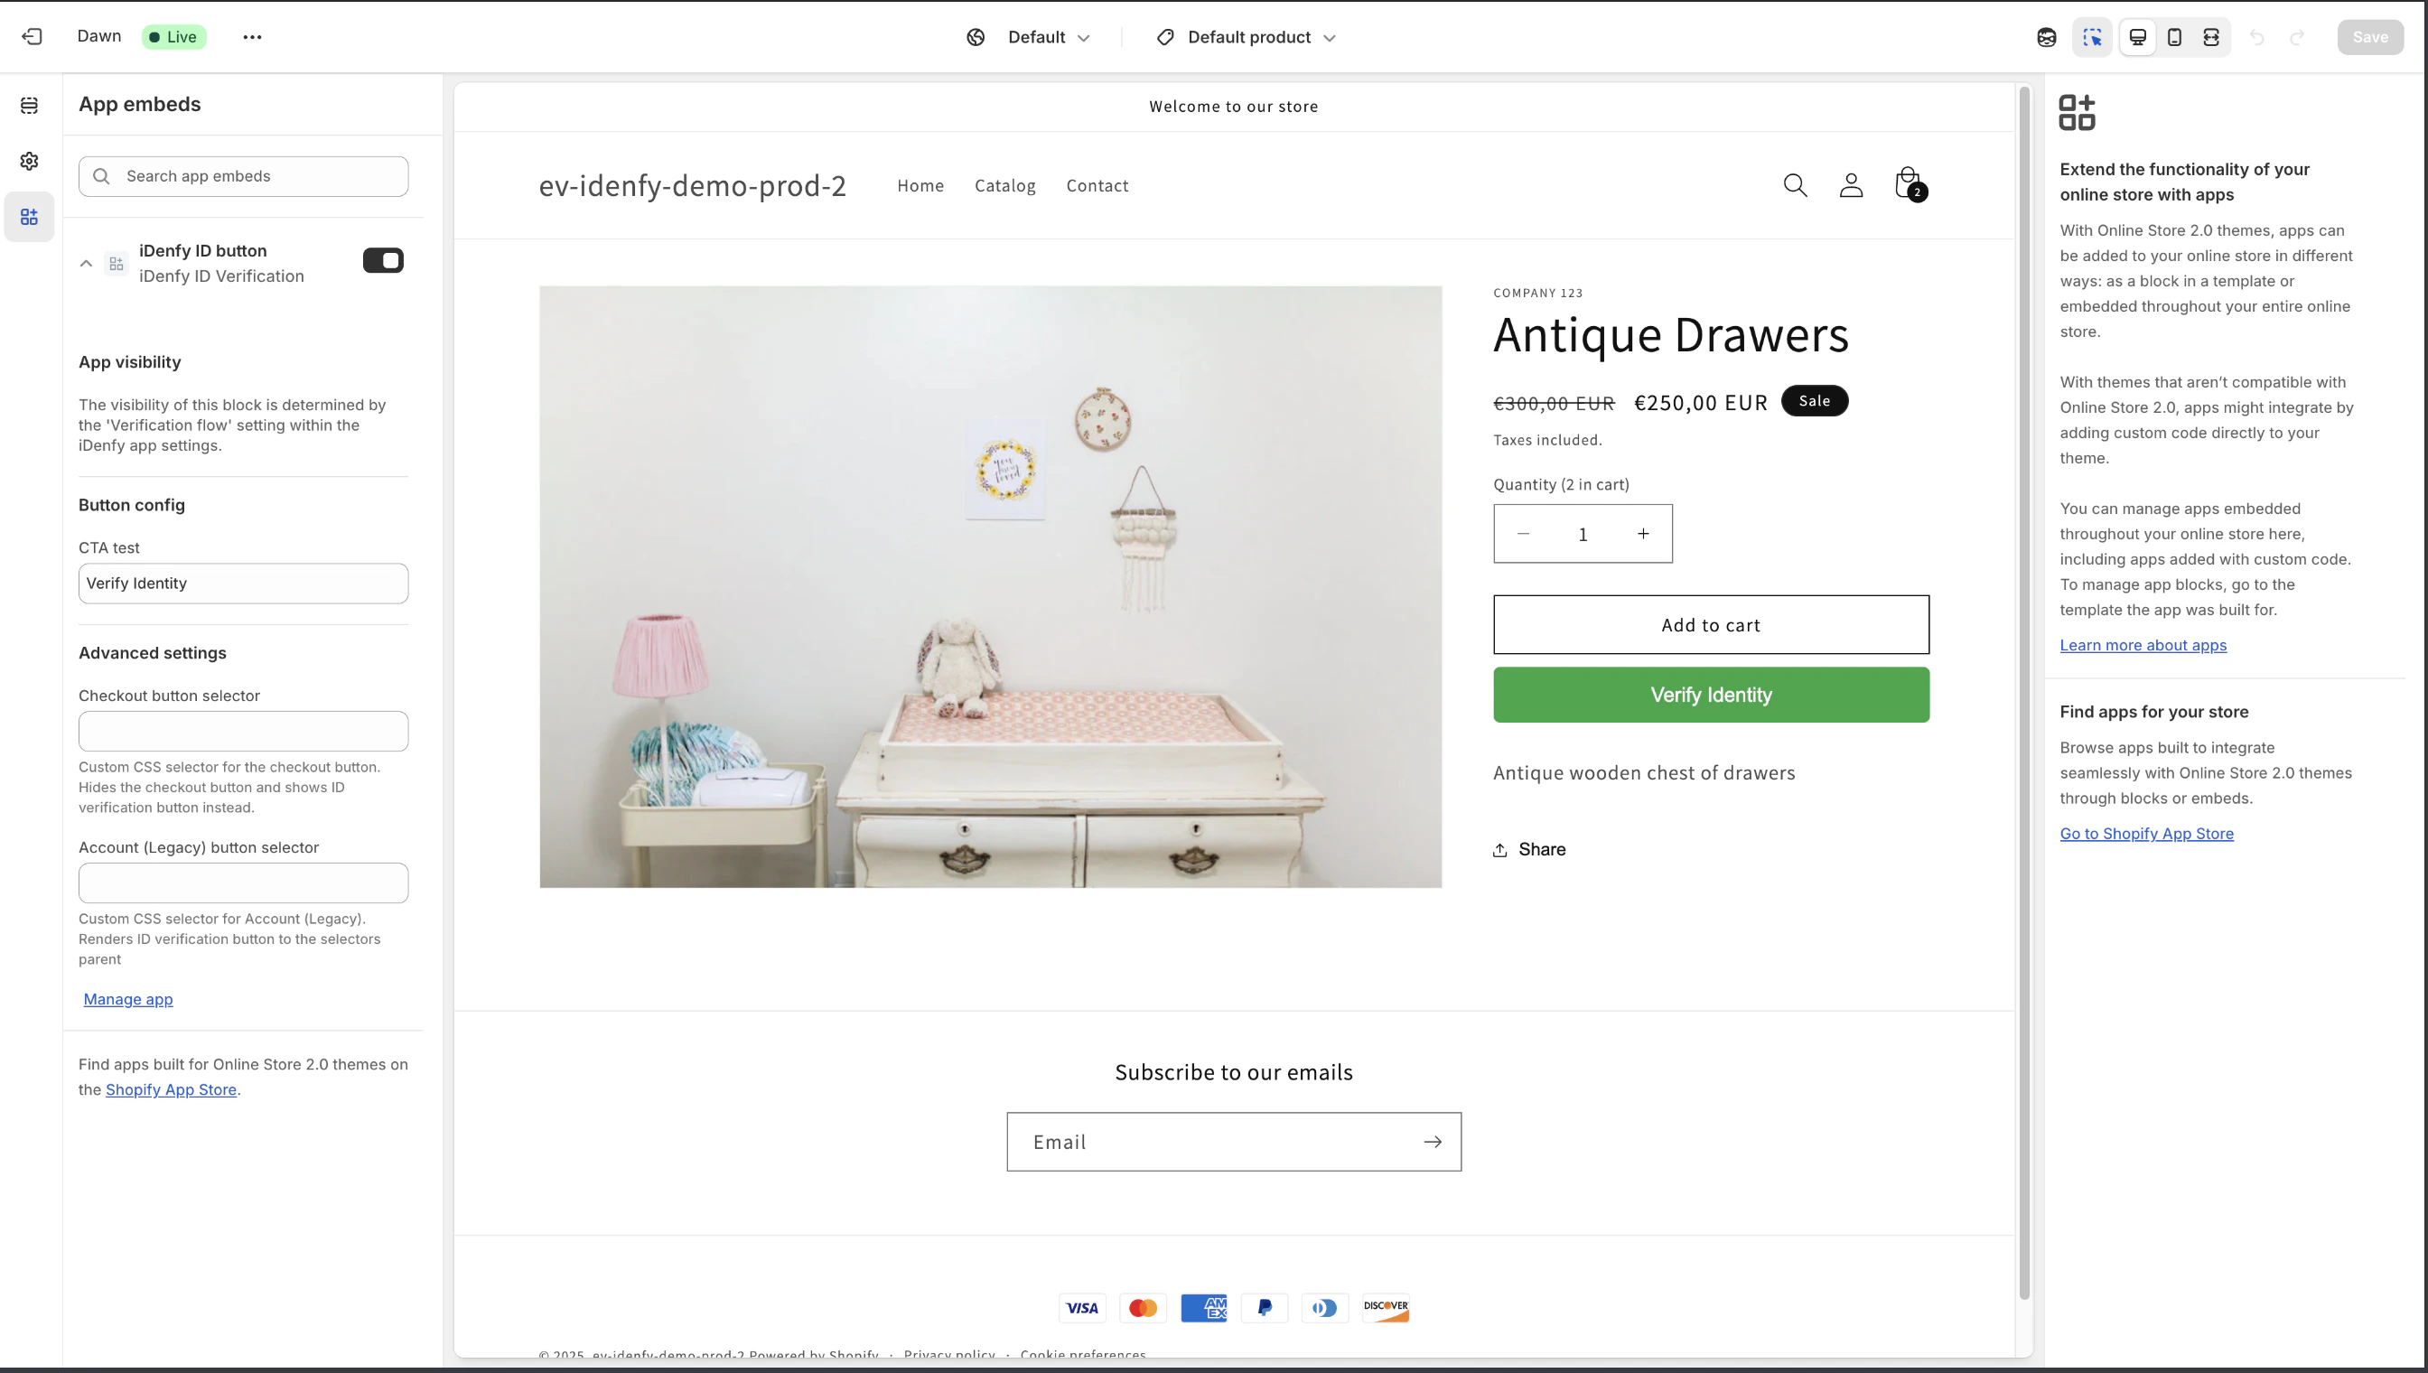
Task: Disable the iDenfy ID button toggle
Action: coord(384,260)
